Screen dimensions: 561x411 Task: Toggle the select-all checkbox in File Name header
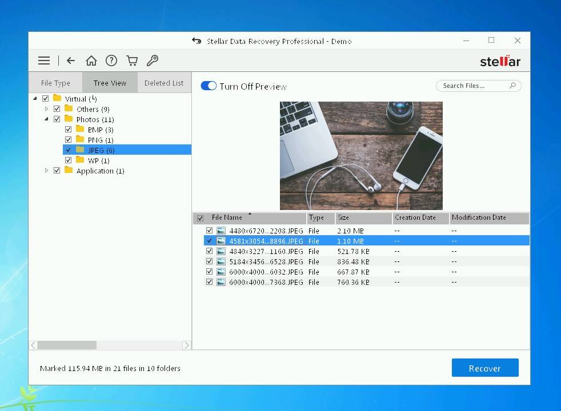tap(201, 218)
